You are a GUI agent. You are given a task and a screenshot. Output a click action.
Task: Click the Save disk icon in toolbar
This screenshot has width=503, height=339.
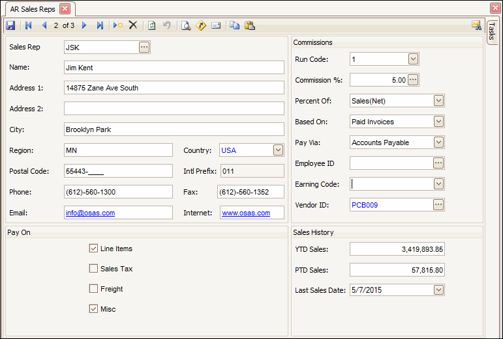coord(10,25)
